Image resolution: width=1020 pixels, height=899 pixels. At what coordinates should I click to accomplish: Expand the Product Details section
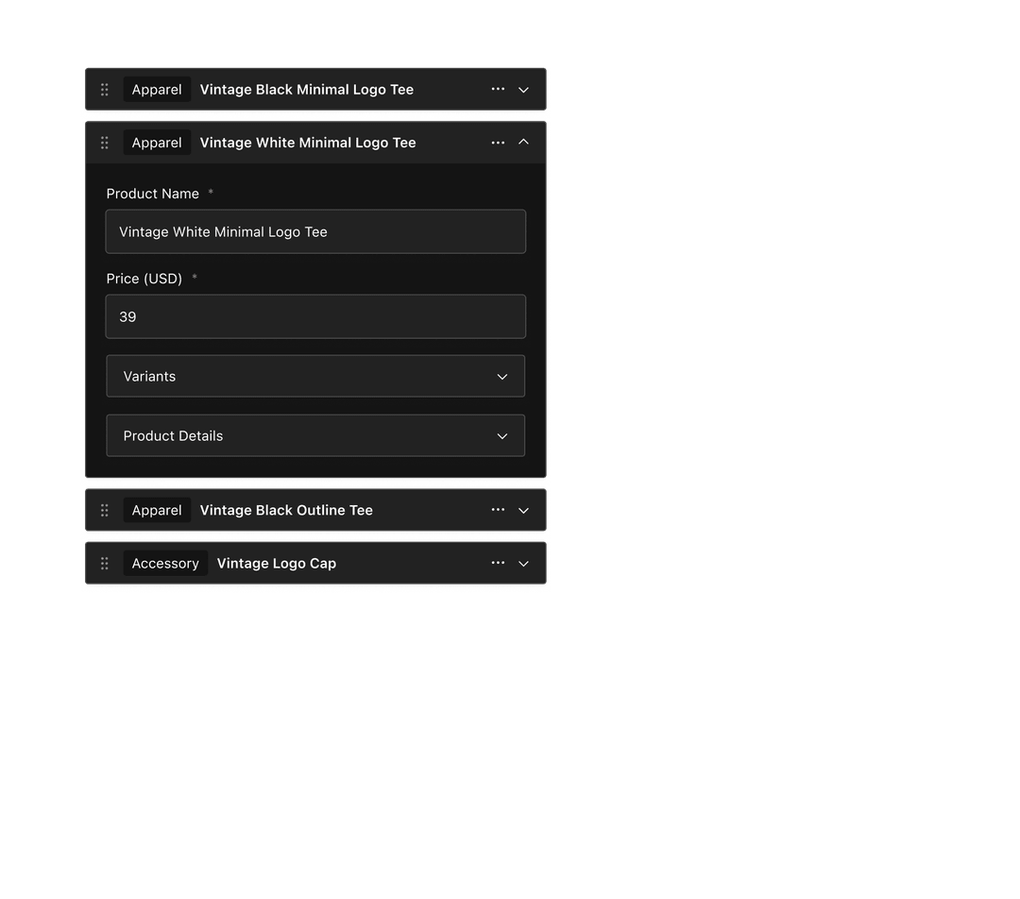315,436
